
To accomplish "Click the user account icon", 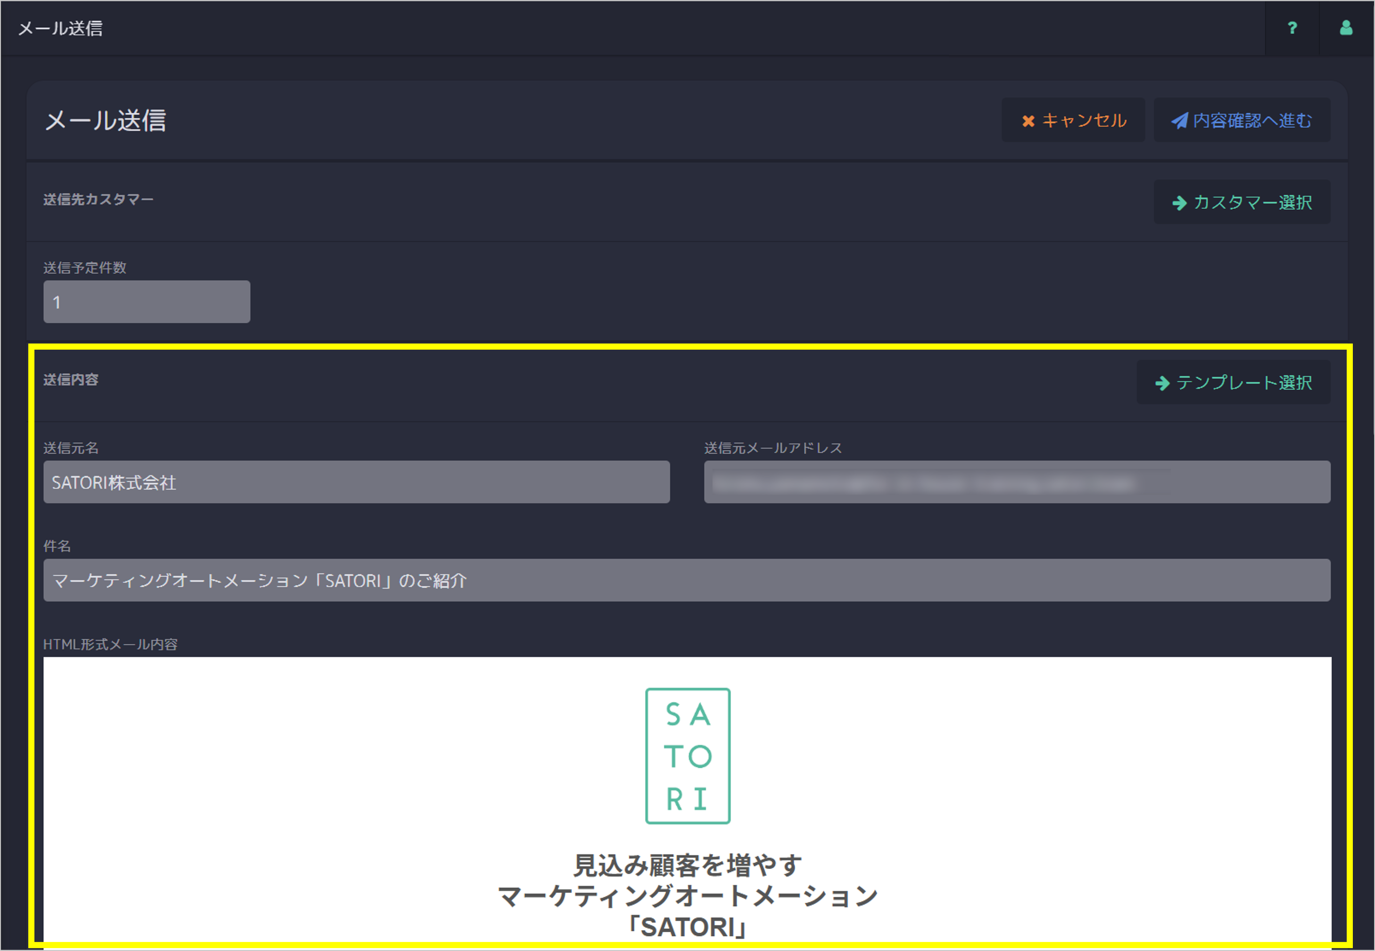I will pyautogui.click(x=1346, y=28).
